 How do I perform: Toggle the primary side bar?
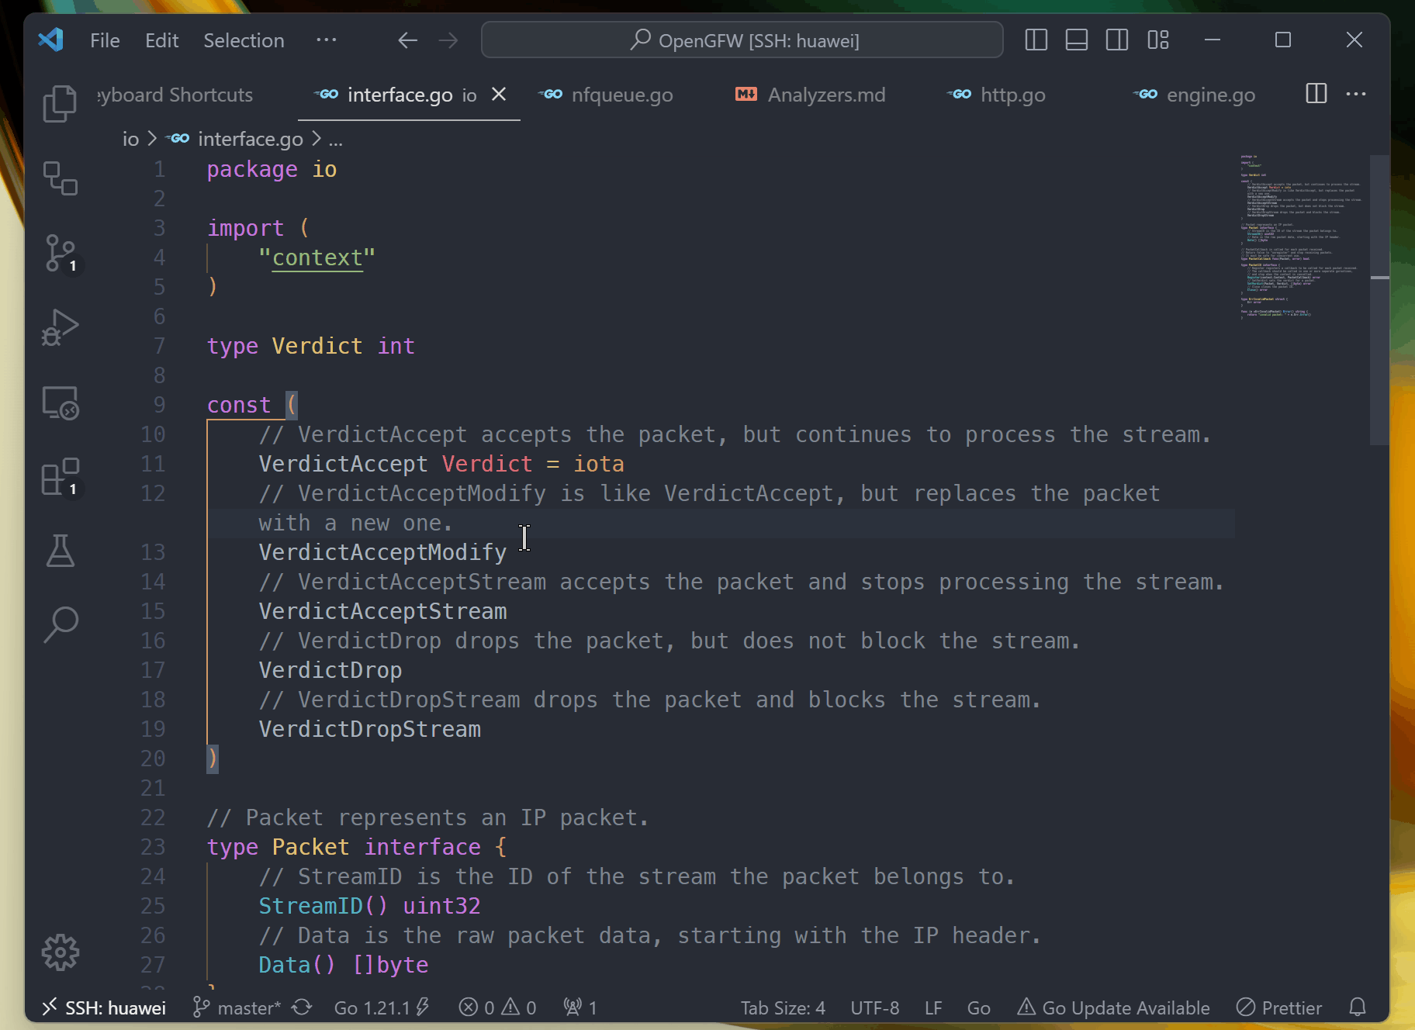click(x=1036, y=40)
